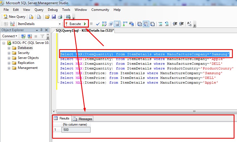
Task: Open the Edit menu
Action: pyautogui.click(x=16, y=10)
